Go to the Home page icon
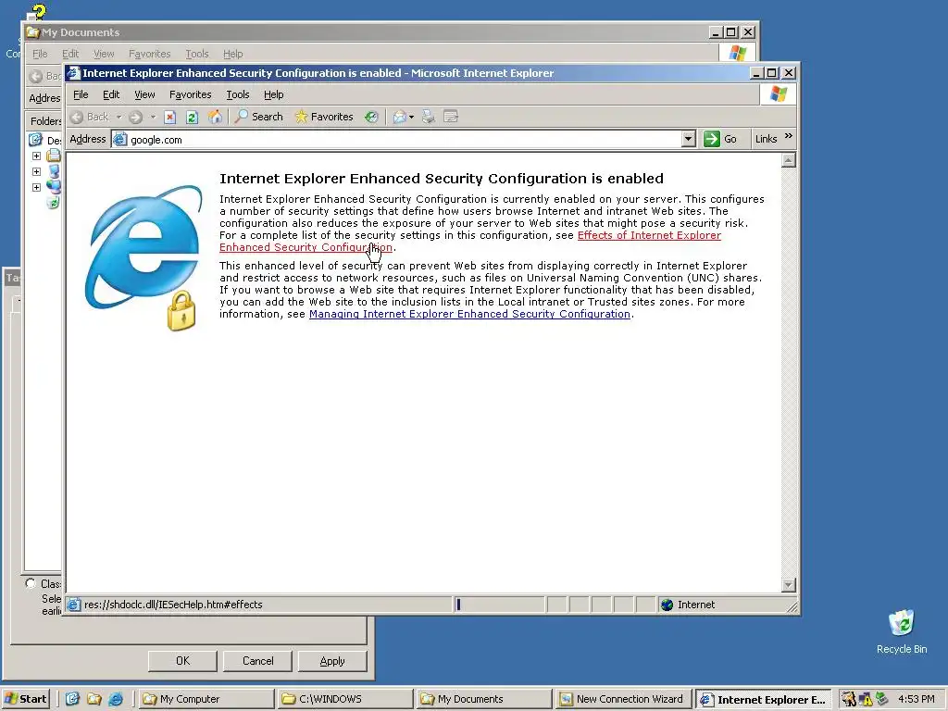The width and height of the screenshot is (948, 711). coord(215,117)
